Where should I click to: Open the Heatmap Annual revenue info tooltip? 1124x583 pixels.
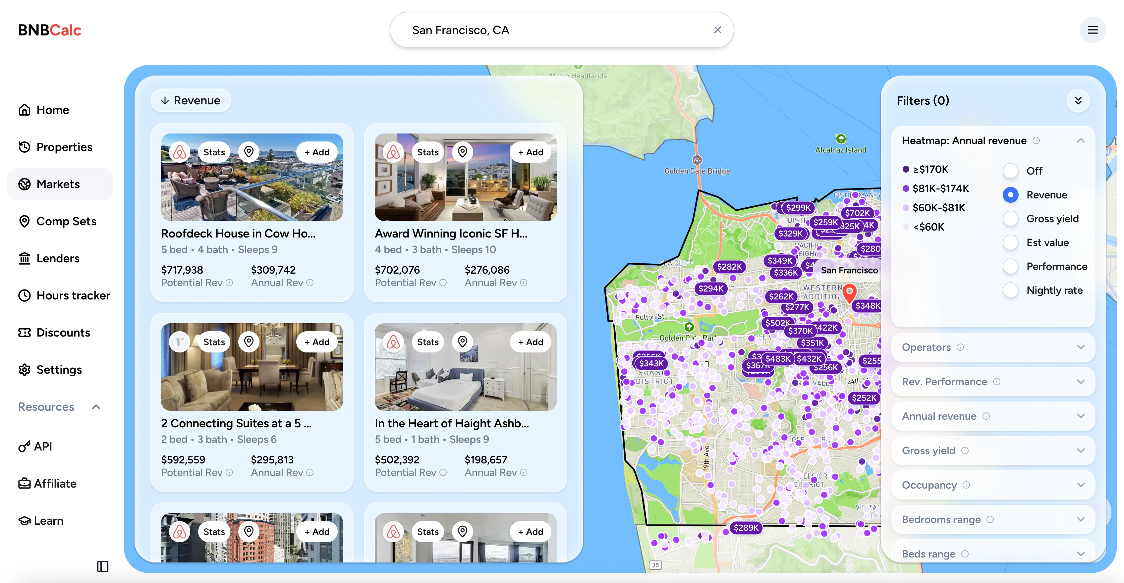1036,140
